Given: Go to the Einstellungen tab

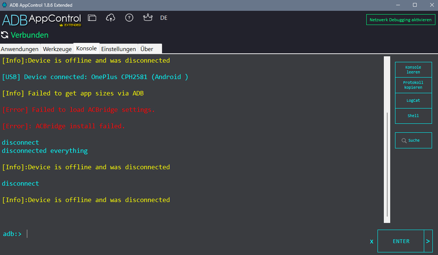Looking at the screenshot, I should 118,49.
